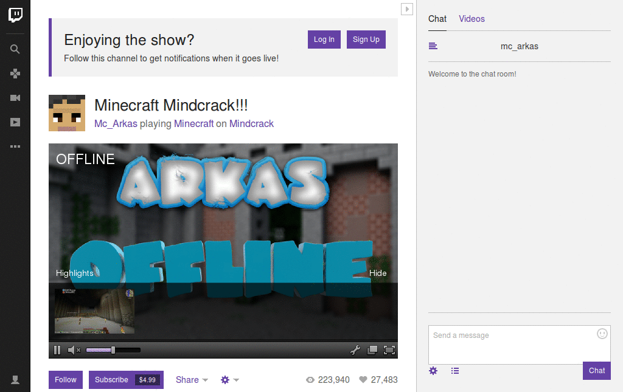The height and width of the screenshot is (392, 623).
Task: Open the highlight video thumbnail
Action: click(x=94, y=311)
